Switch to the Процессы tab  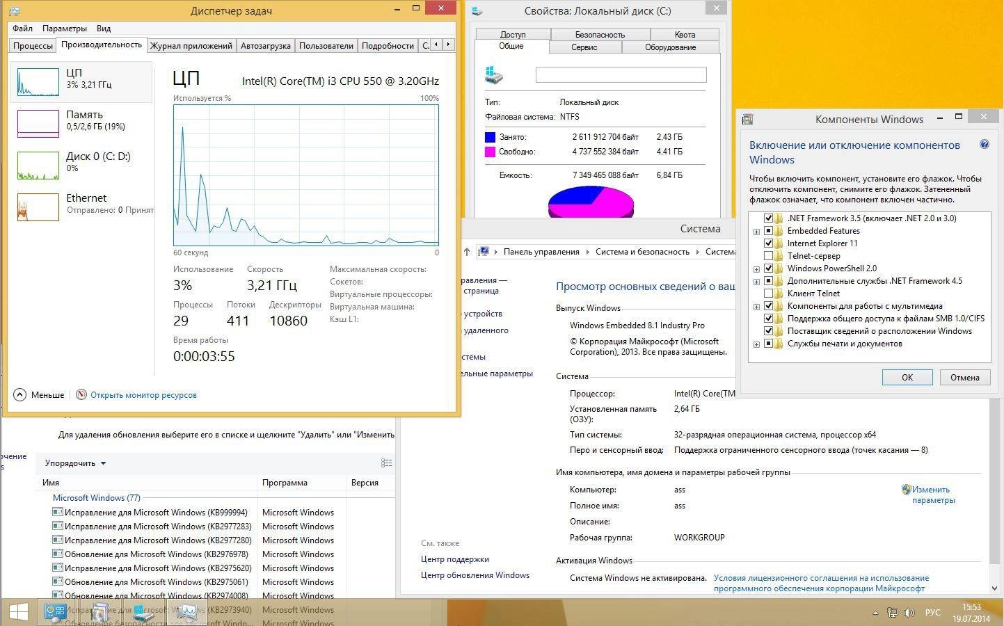tap(33, 45)
